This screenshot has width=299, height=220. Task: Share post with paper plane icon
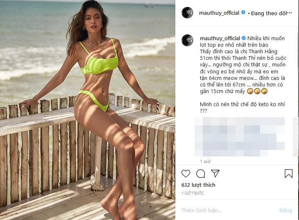pos(215,173)
